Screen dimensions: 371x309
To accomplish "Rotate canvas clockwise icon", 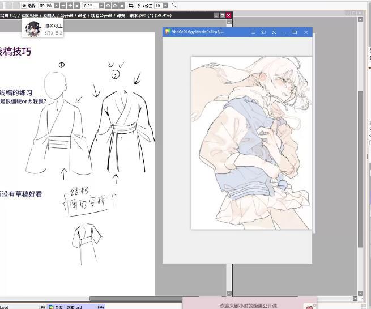I will tap(115, 6).
